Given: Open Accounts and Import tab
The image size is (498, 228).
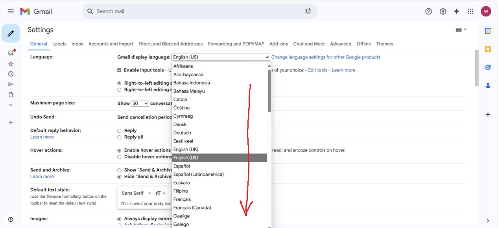Looking at the screenshot, I should (x=111, y=44).
